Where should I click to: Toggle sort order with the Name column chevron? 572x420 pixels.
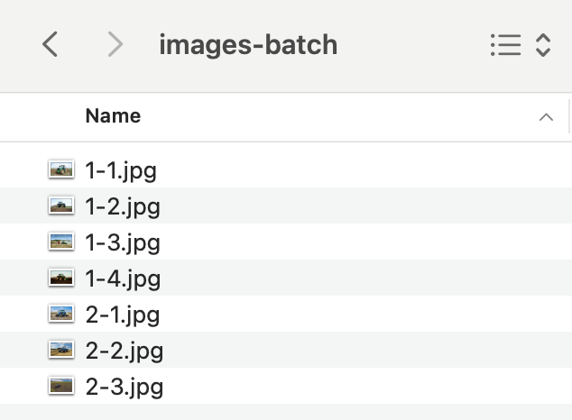545,117
